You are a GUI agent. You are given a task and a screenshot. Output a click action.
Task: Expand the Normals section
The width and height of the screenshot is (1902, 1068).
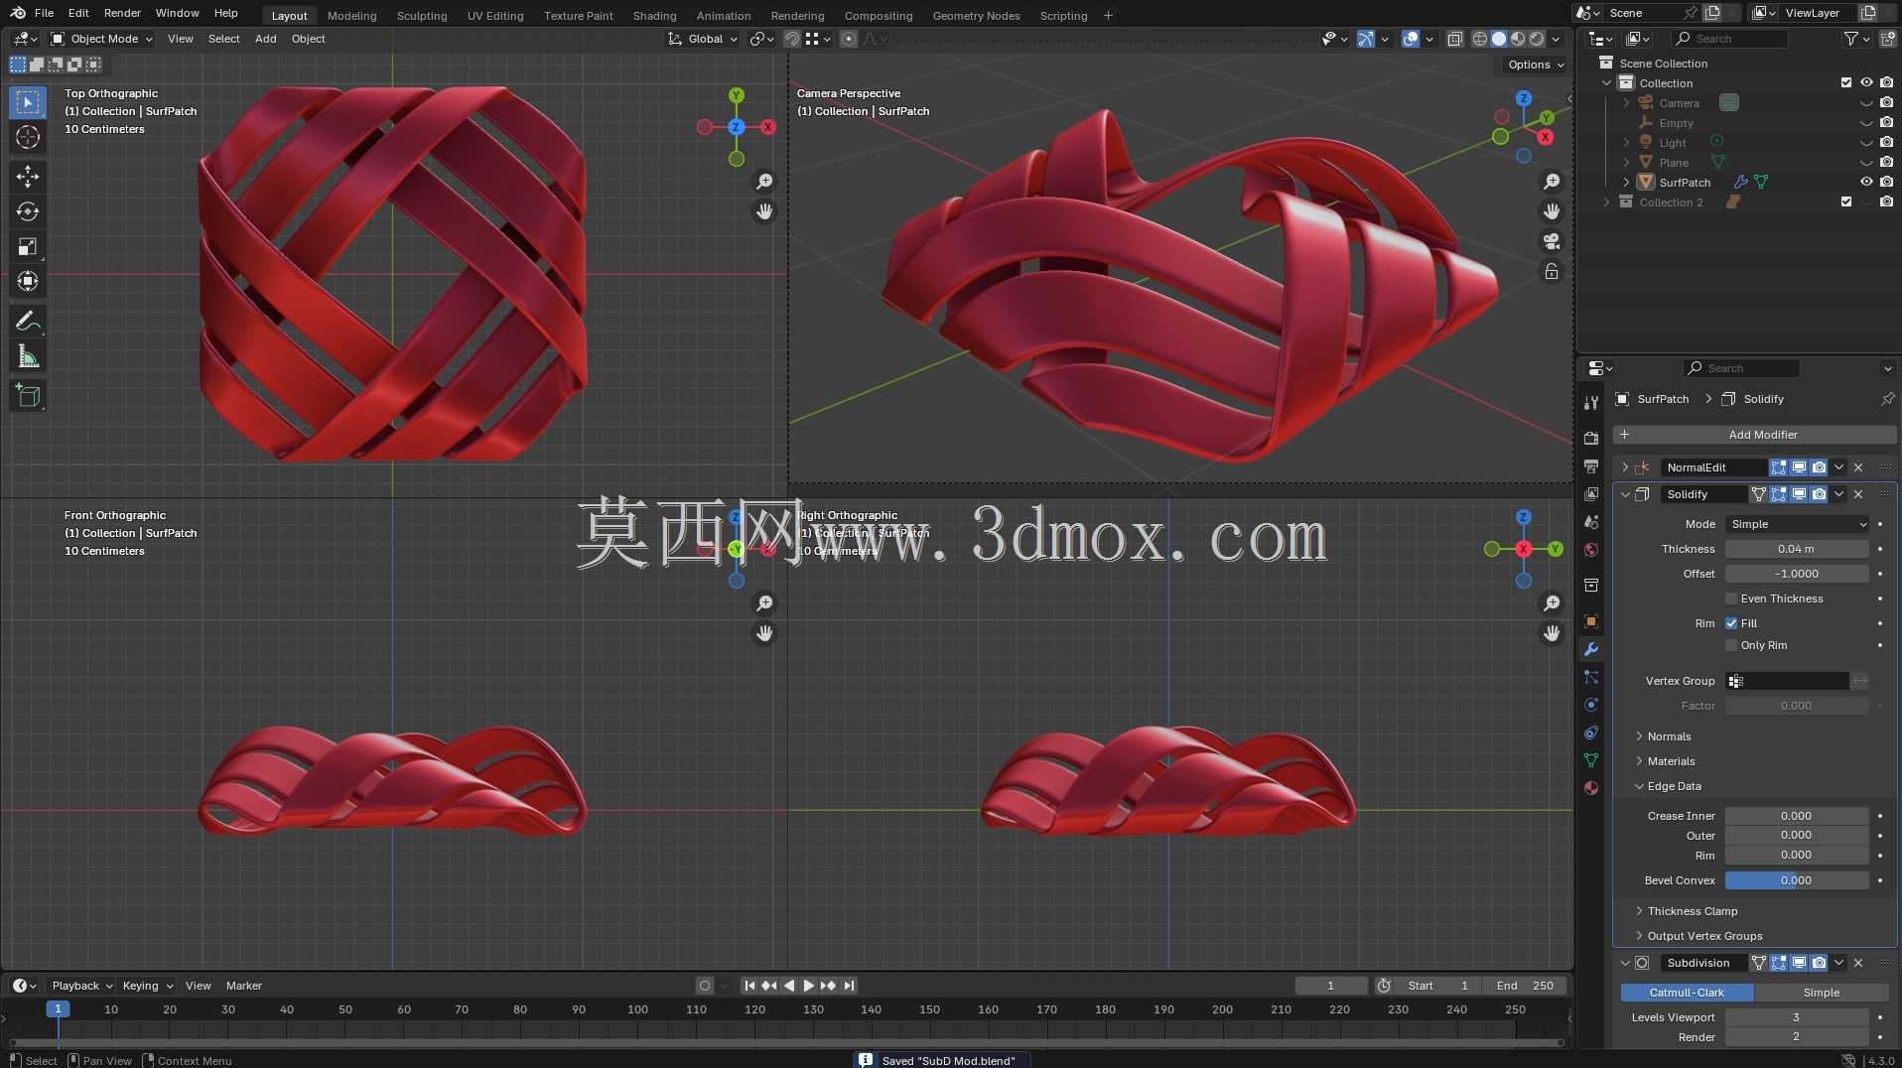click(1669, 736)
